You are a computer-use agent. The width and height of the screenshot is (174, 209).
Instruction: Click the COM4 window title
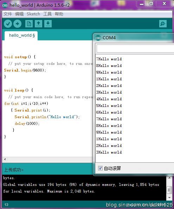click(x=109, y=38)
